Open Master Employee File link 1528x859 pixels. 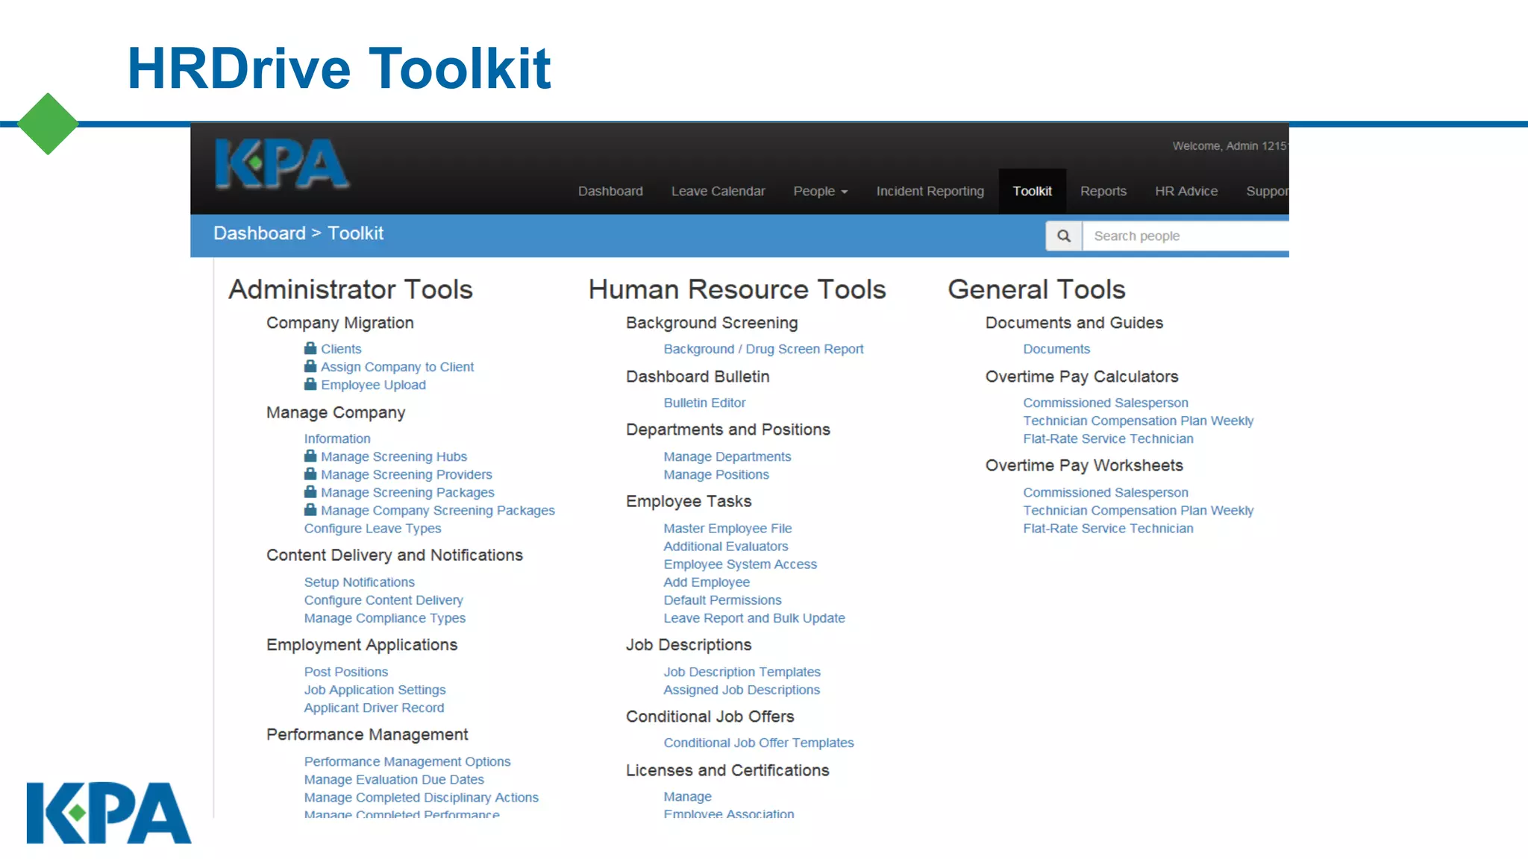[727, 528]
